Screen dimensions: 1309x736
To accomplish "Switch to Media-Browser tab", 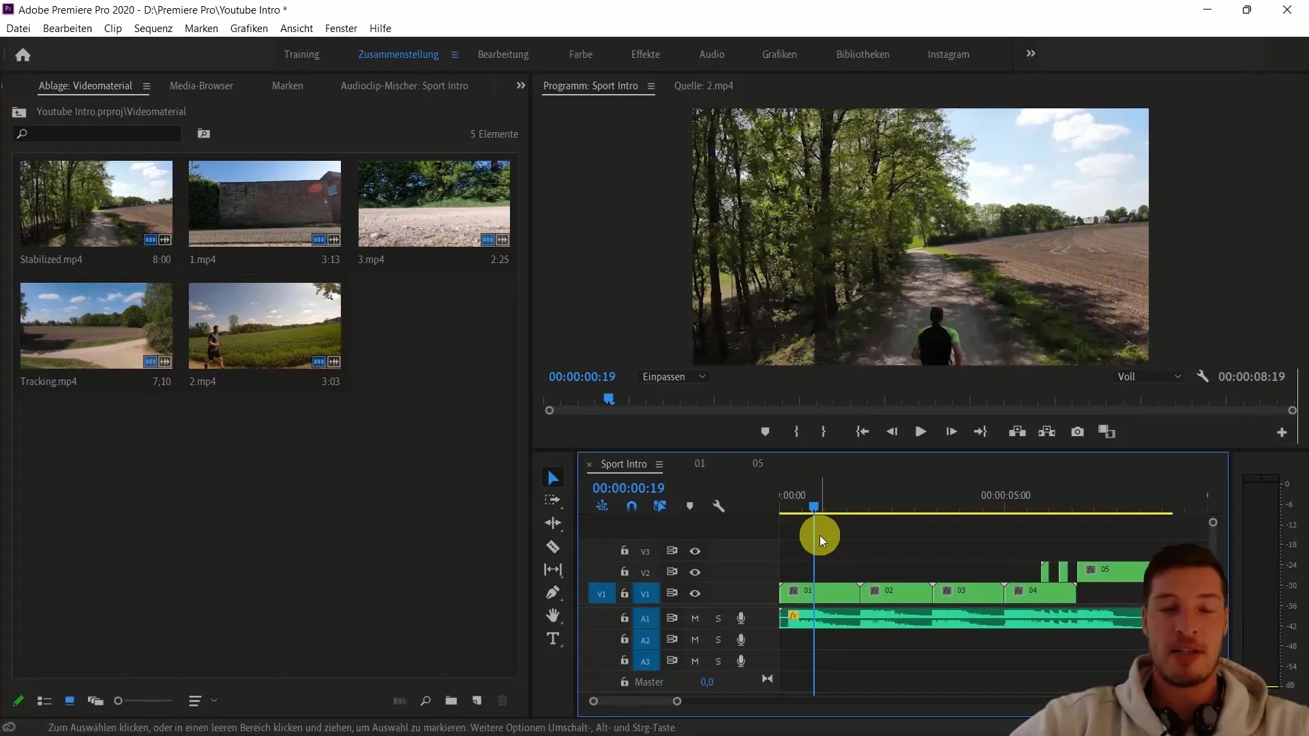I will (x=201, y=86).
